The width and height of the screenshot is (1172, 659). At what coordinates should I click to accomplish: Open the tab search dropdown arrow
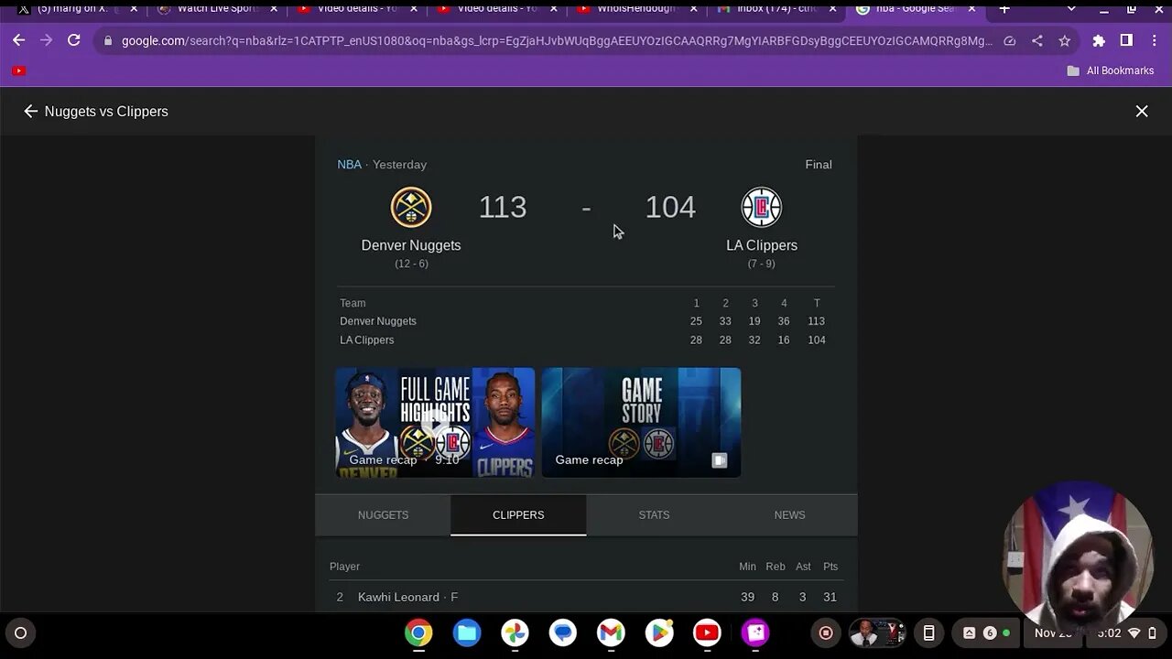[1071, 8]
